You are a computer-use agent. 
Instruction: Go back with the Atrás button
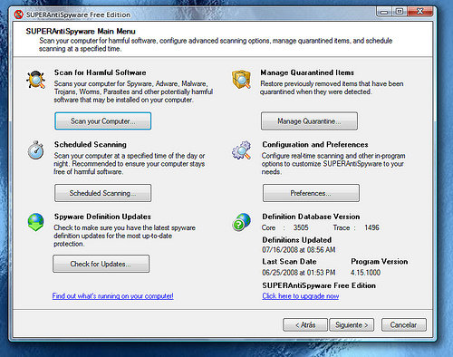[x=305, y=325]
